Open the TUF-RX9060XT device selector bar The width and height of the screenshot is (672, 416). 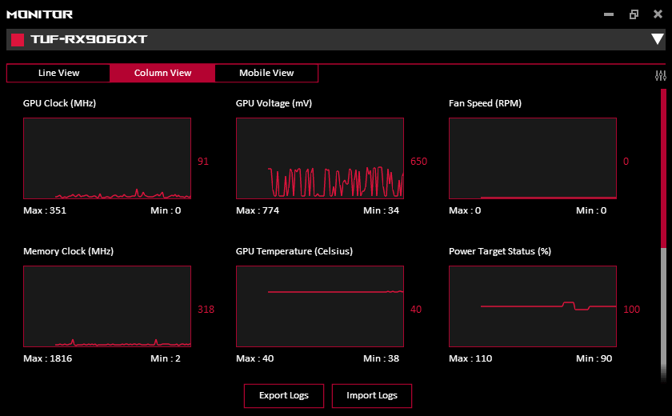pos(336,39)
